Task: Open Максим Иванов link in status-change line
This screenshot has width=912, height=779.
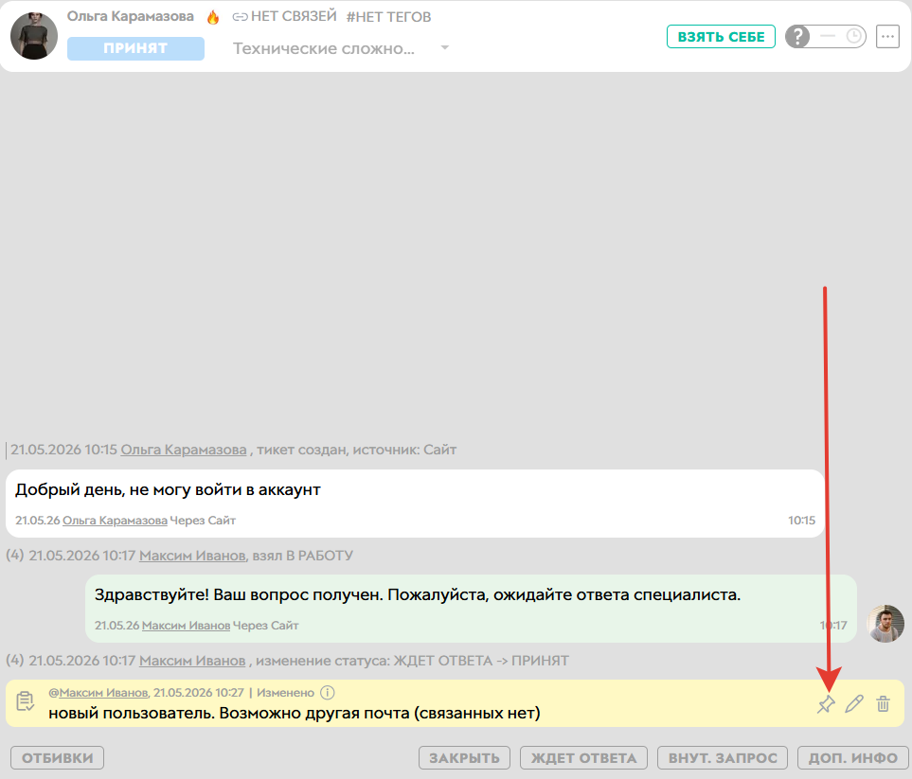Action: (x=192, y=661)
